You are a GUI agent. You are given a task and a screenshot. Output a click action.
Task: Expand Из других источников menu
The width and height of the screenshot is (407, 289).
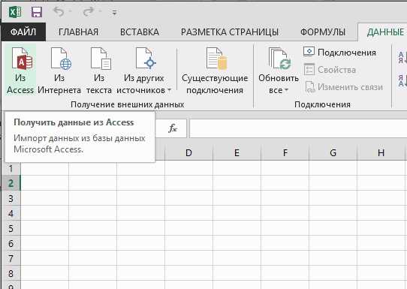coord(143,71)
